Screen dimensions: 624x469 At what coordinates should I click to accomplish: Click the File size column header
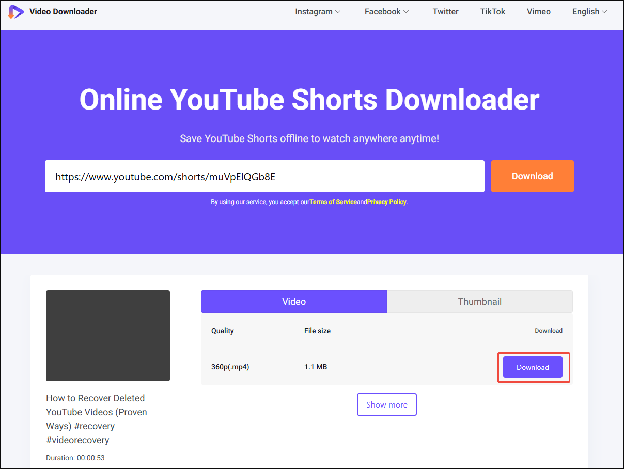point(317,331)
